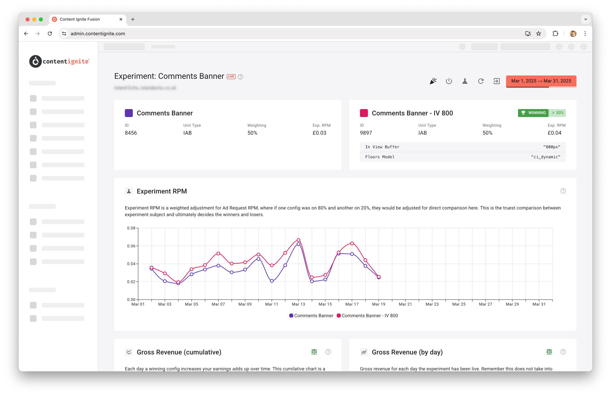Open the Chrome profile avatar

[573, 34]
